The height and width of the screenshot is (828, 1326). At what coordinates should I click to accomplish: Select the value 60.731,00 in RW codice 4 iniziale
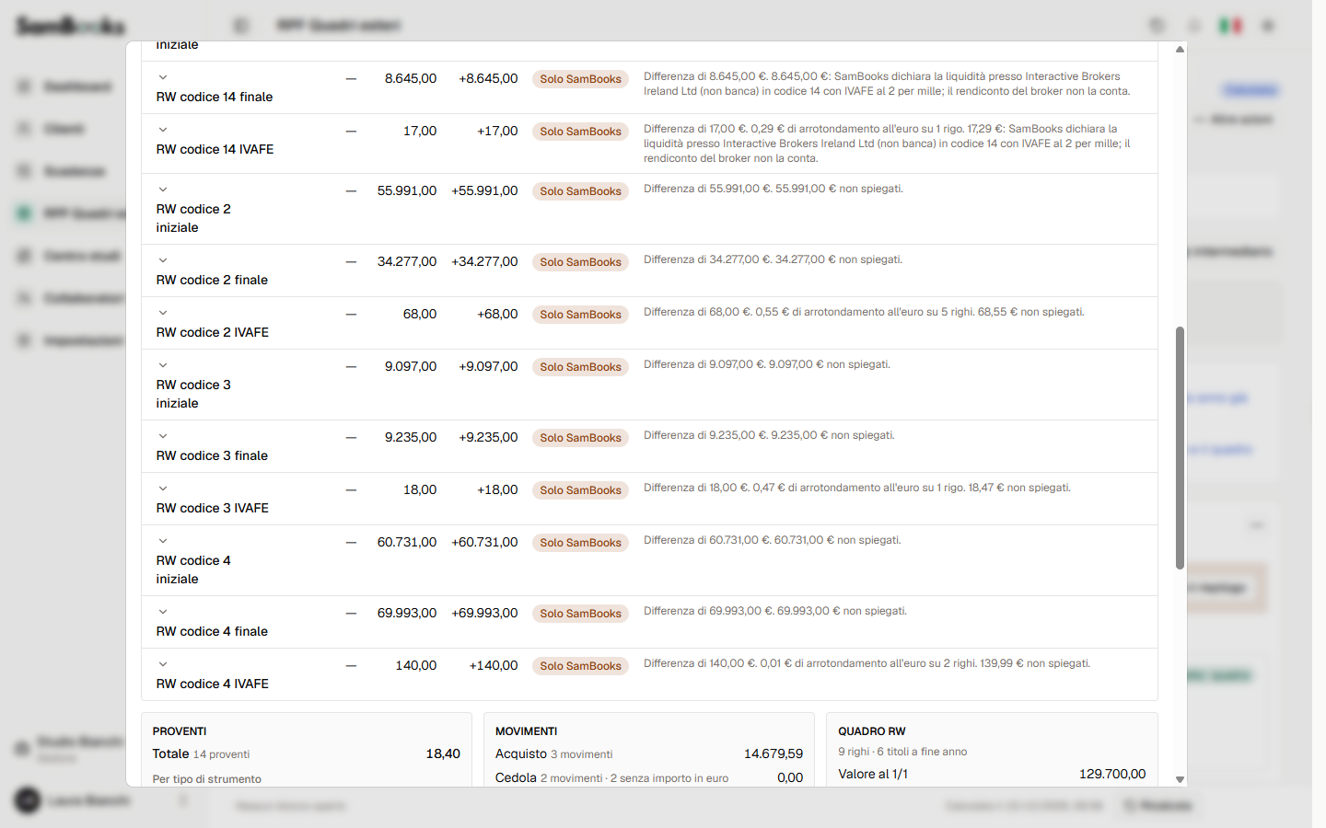[407, 543]
